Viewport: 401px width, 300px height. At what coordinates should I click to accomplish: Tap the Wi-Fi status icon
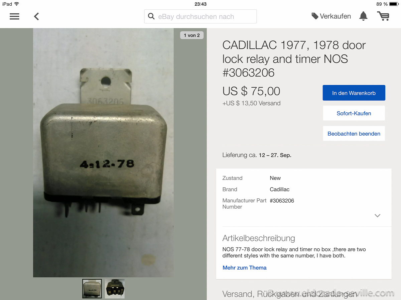(x=17, y=4)
